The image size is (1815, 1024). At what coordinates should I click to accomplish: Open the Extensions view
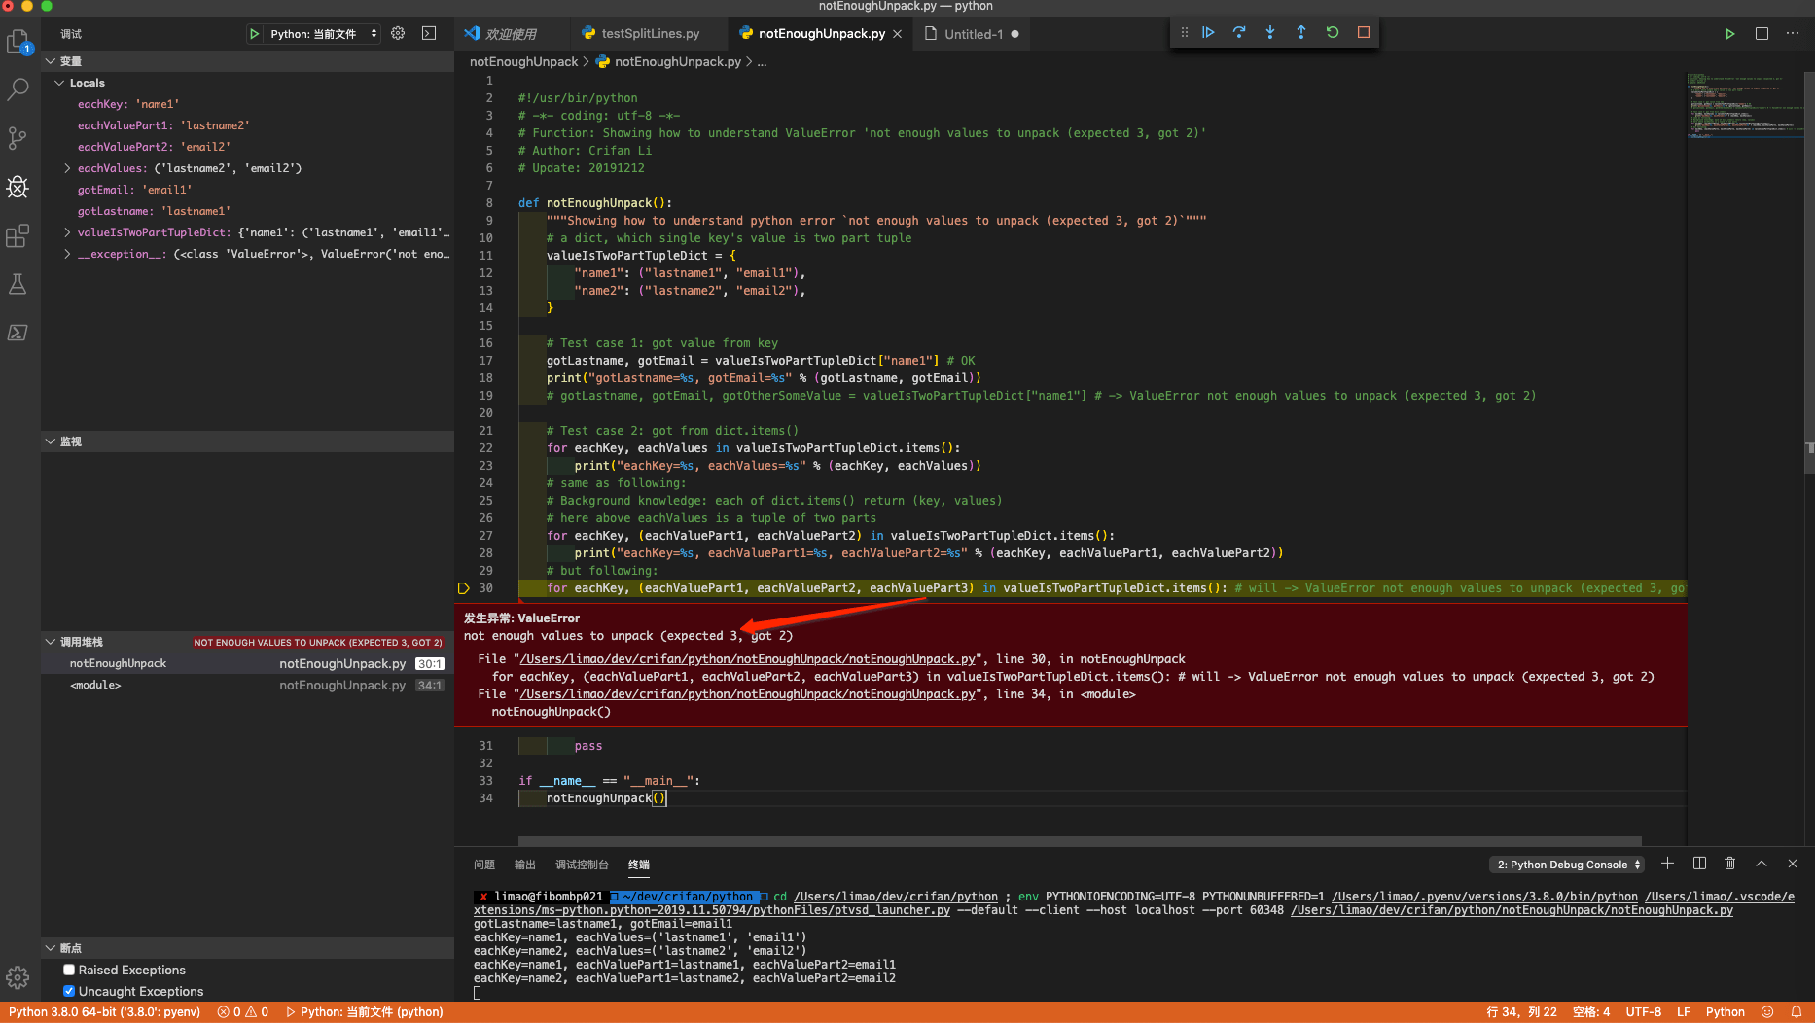coord(18,235)
